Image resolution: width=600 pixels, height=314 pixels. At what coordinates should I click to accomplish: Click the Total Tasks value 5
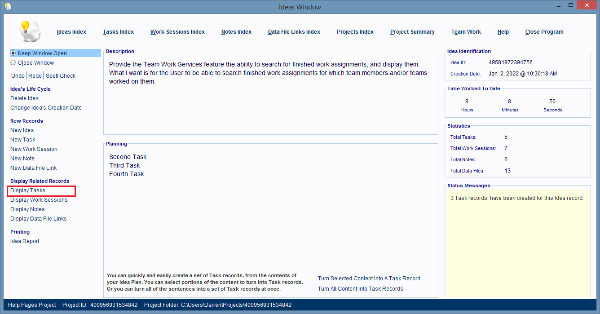pos(506,137)
